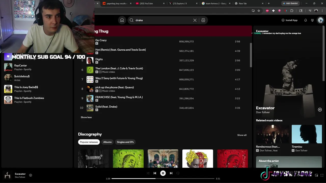The image size is (326, 183).
Task: Open miniplayer icon
Action: coord(317,175)
